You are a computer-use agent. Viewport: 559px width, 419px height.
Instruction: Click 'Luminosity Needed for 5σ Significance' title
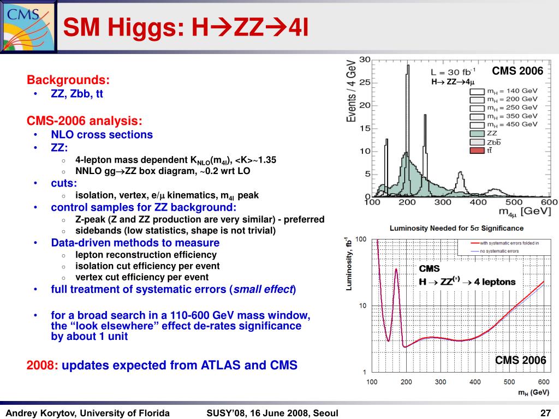coord(457,228)
